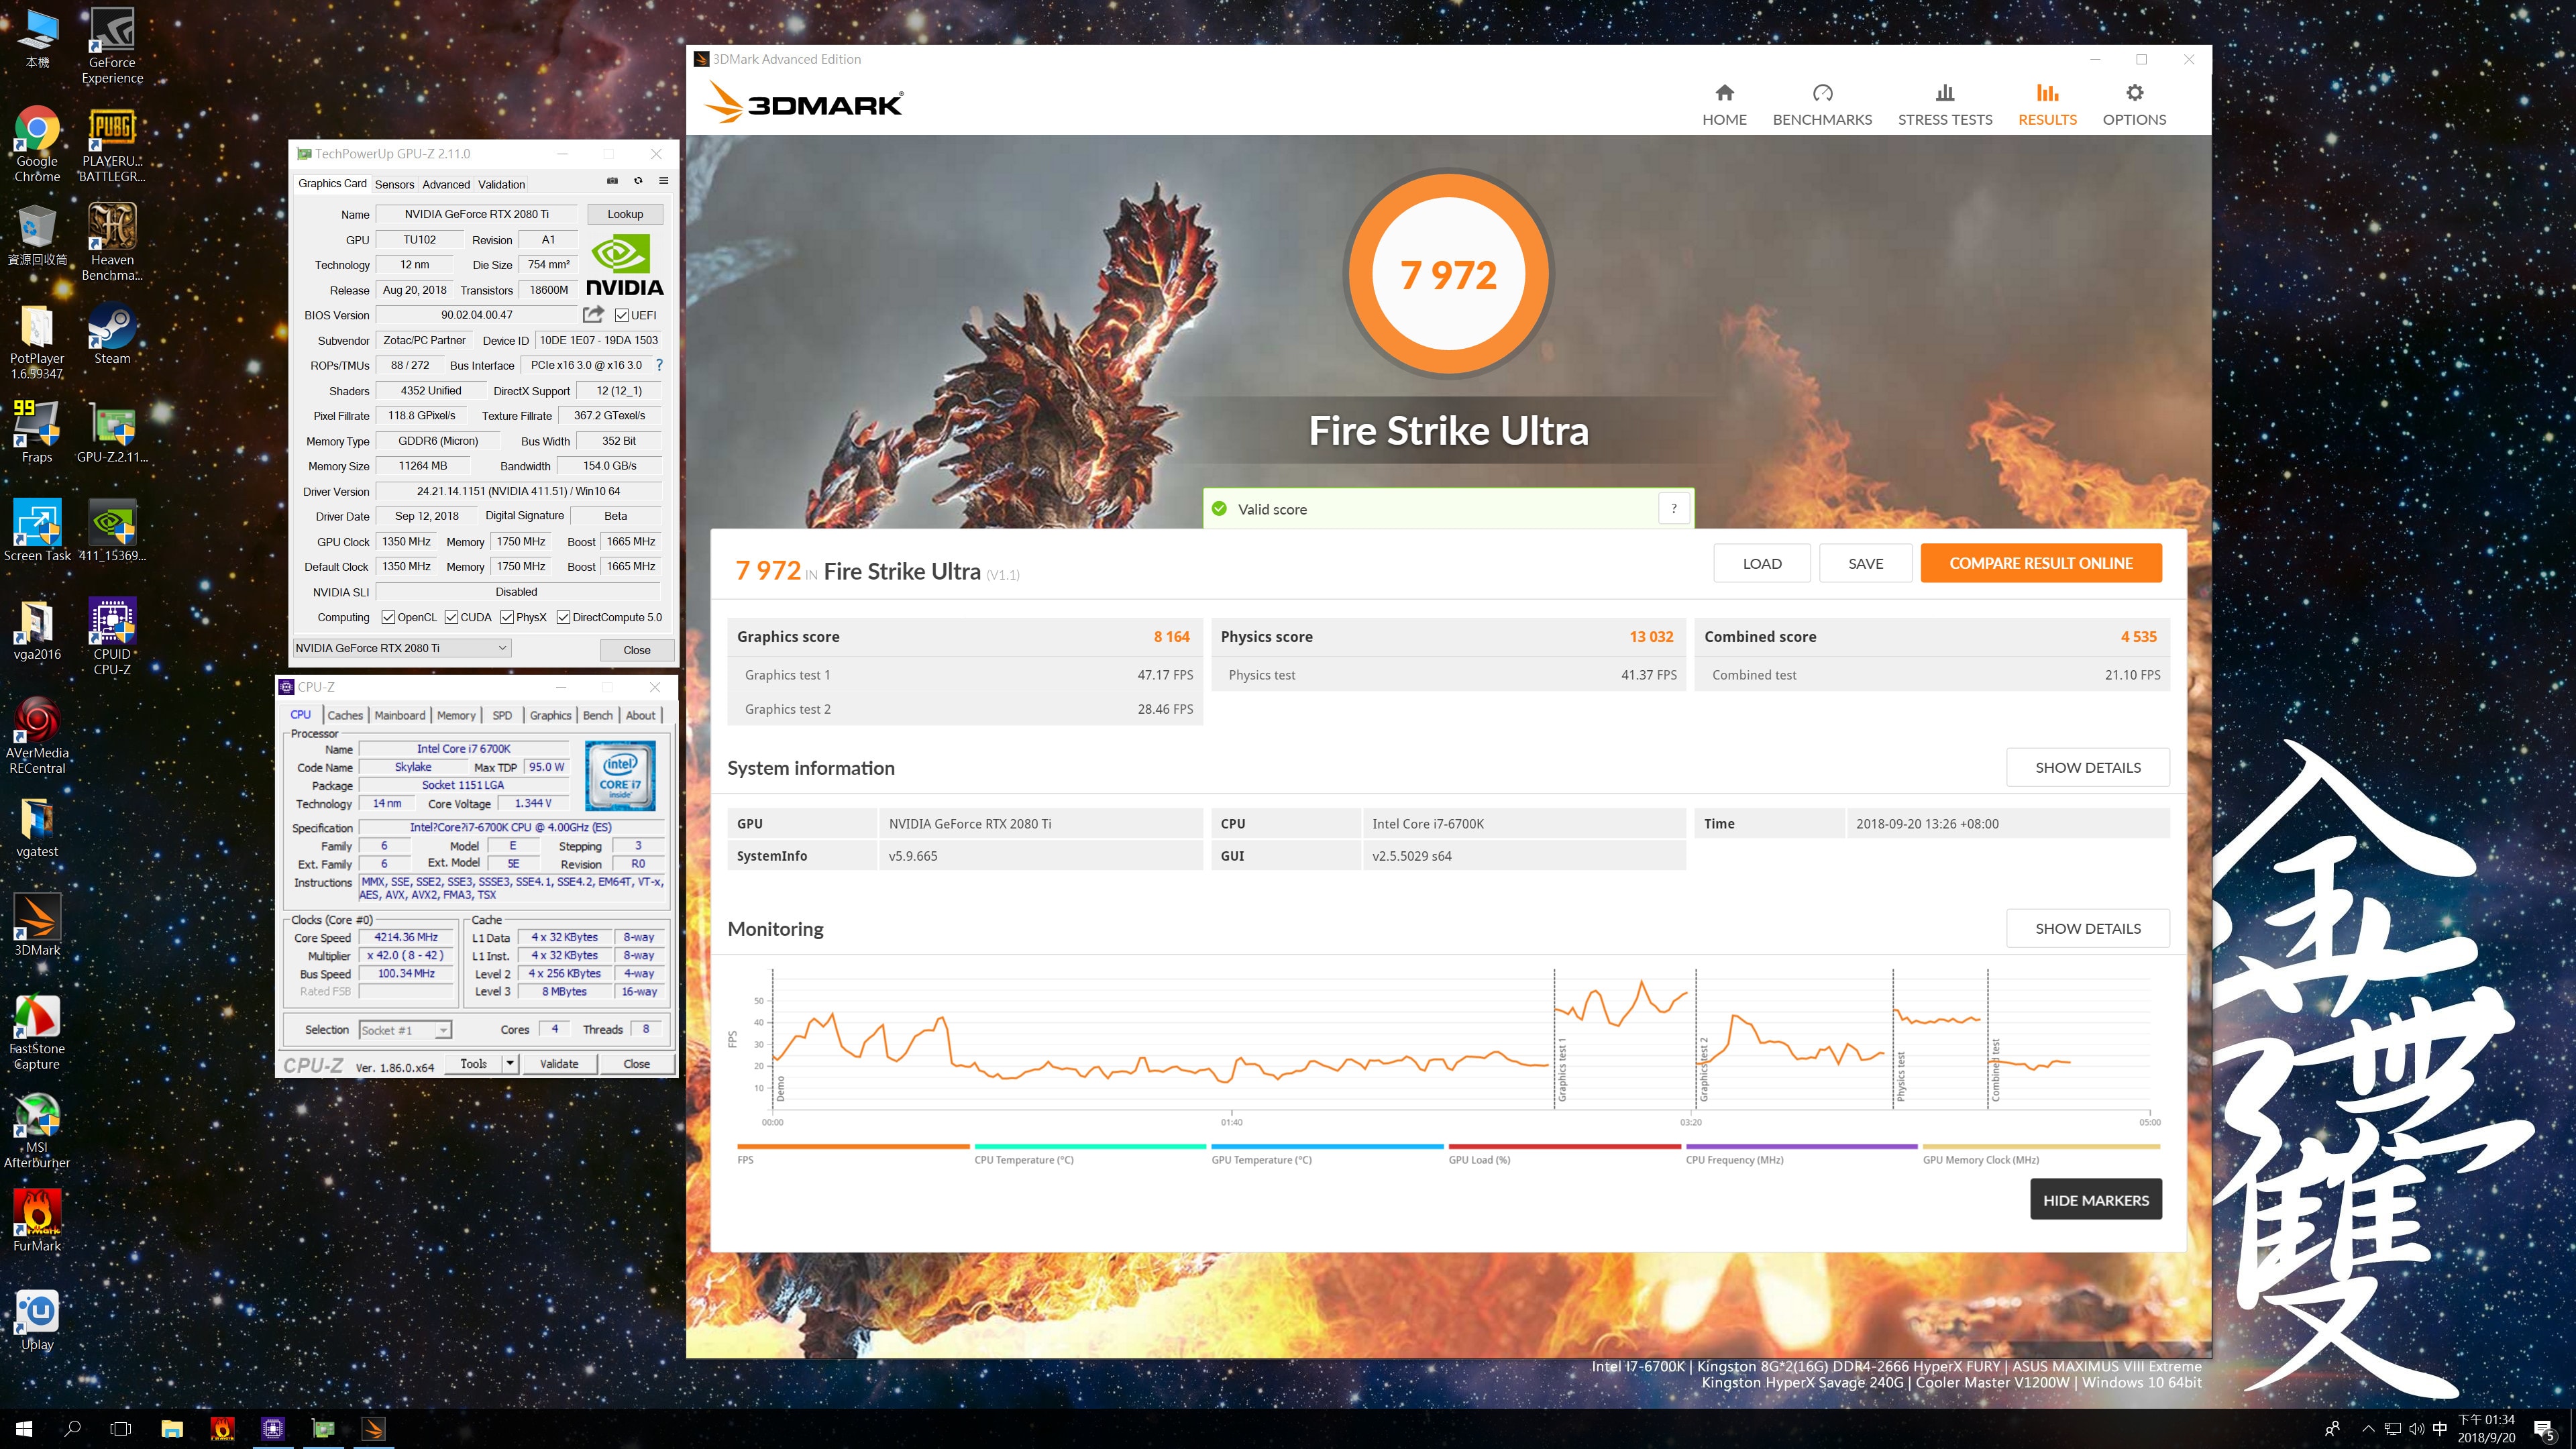The height and width of the screenshot is (1449, 2576).
Task: Click Valid score help question mark
Action: point(1674,508)
